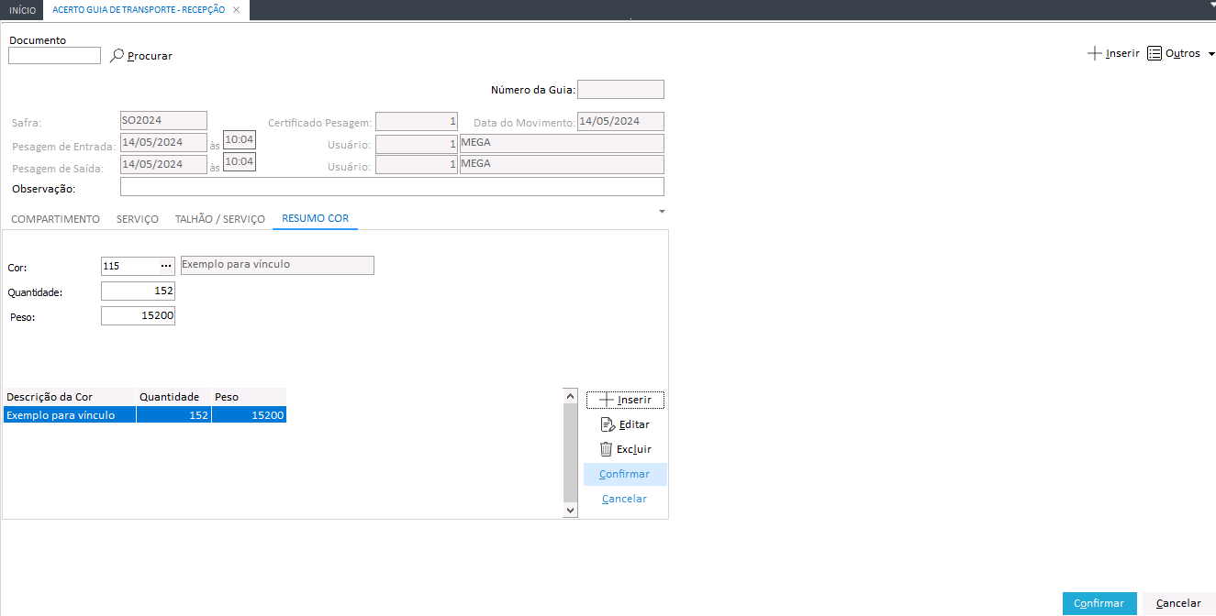Viewport: 1216px width, 616px height.
Task: Click the Pesagem de Entrada time 10:04
Action: point(239,139)
